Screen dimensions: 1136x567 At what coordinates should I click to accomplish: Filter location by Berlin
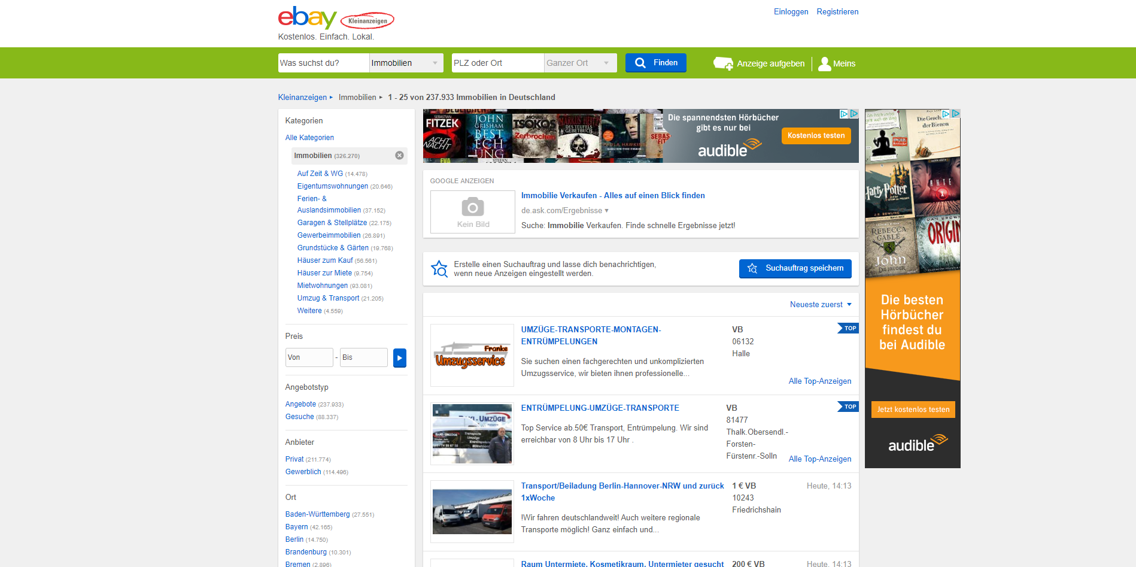(294, 539)
